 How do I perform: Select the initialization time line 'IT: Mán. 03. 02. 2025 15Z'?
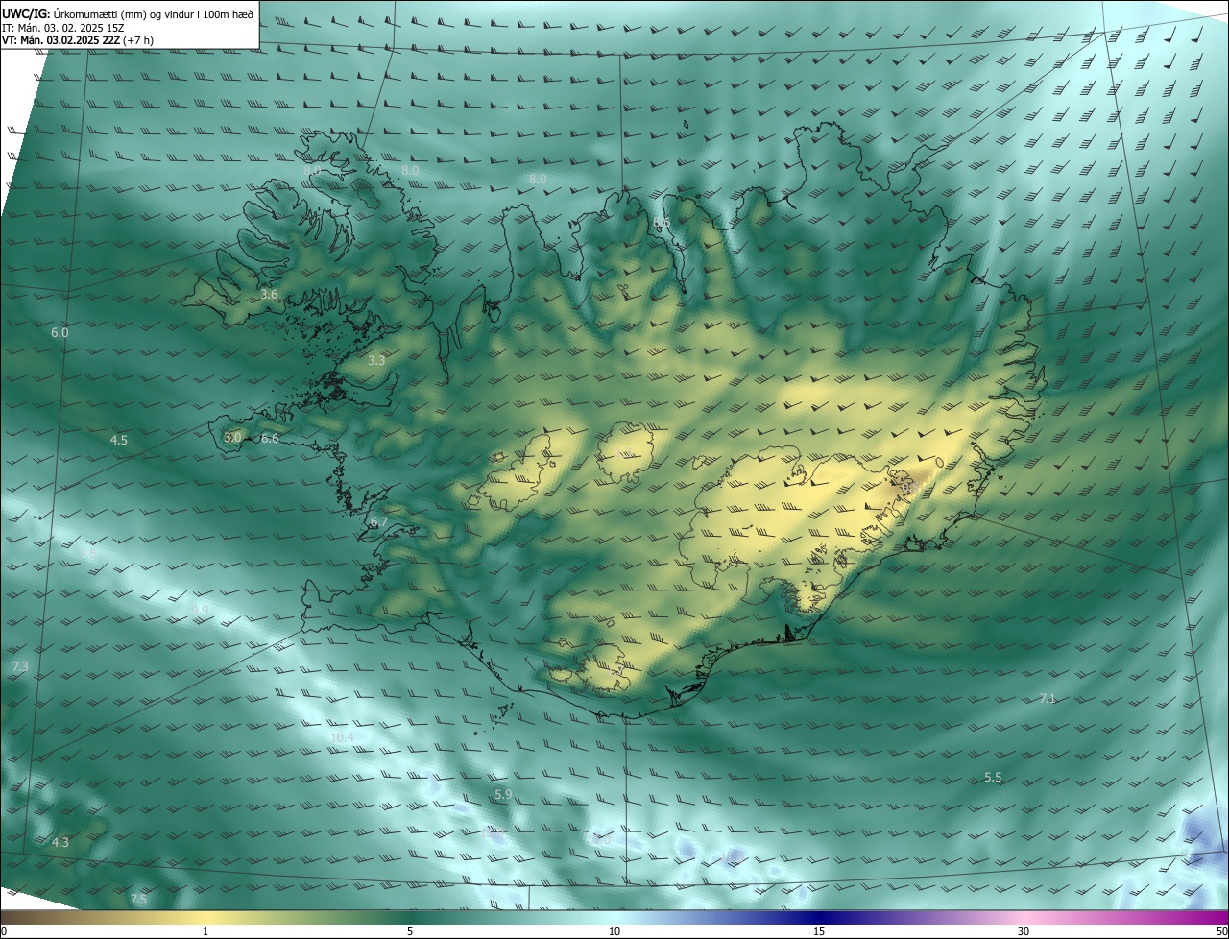tap(62, 27)
